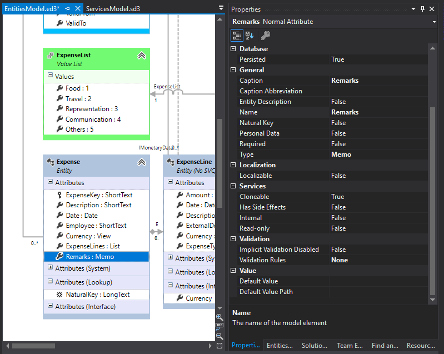This screenshot has width=444, height=354.
Task: Click the Validation Rules value None
Action: click(378, 260)
